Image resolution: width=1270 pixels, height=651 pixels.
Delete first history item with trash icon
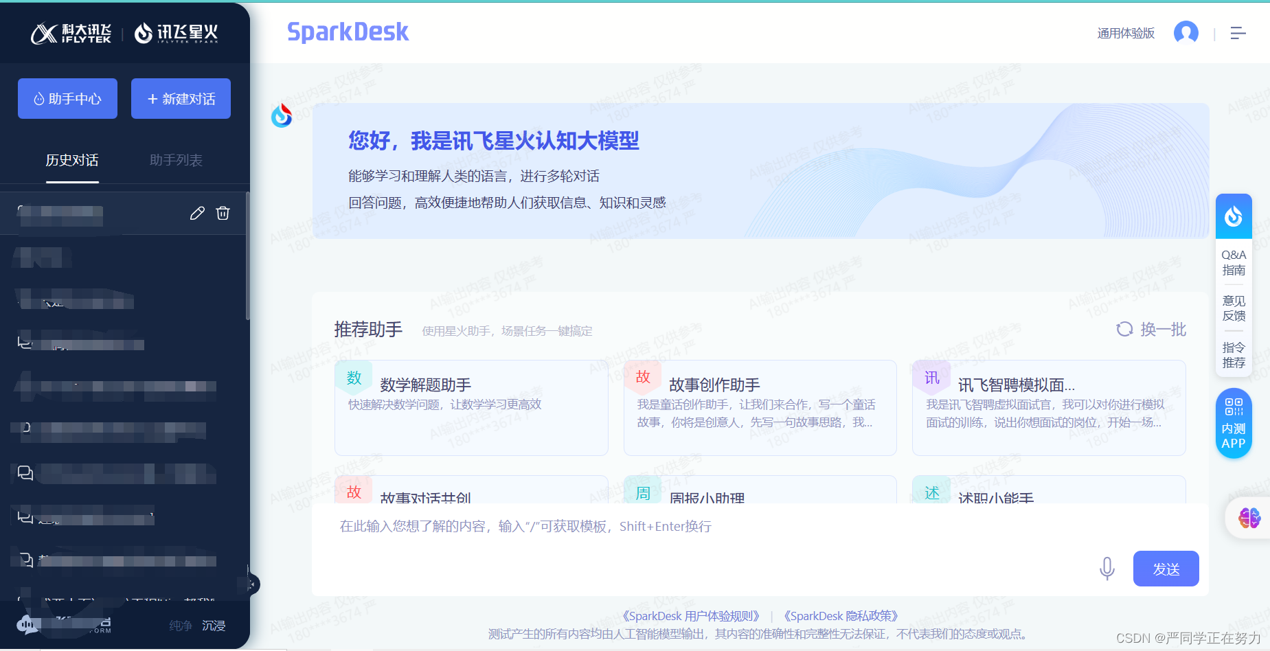coord(223,213)
